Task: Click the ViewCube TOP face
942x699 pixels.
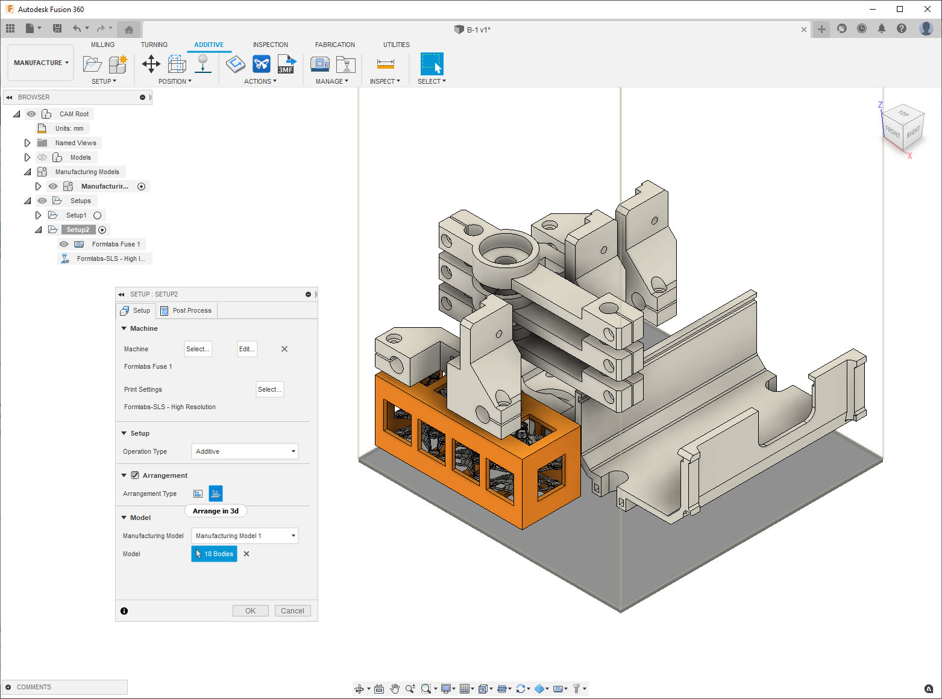Action: click(x=903, y=113)
